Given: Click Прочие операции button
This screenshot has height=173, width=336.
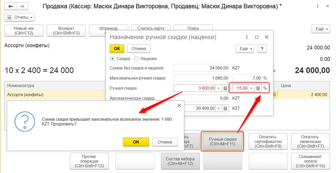Looking at the screenshot, I should click(x=89, y=161).
